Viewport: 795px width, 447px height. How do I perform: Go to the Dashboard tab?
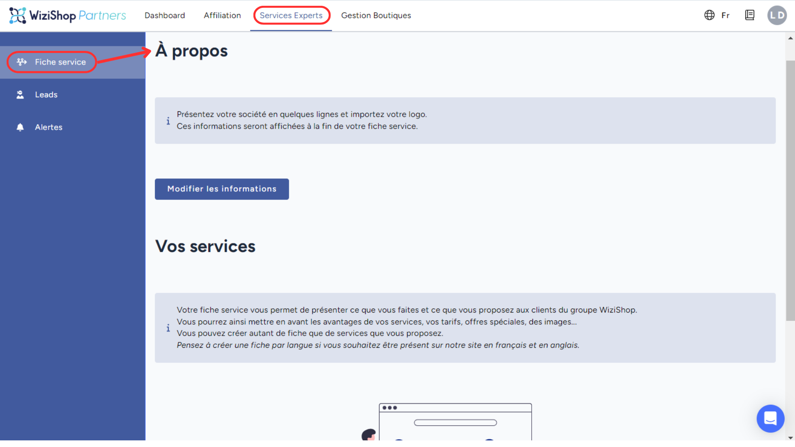(165, 15)
